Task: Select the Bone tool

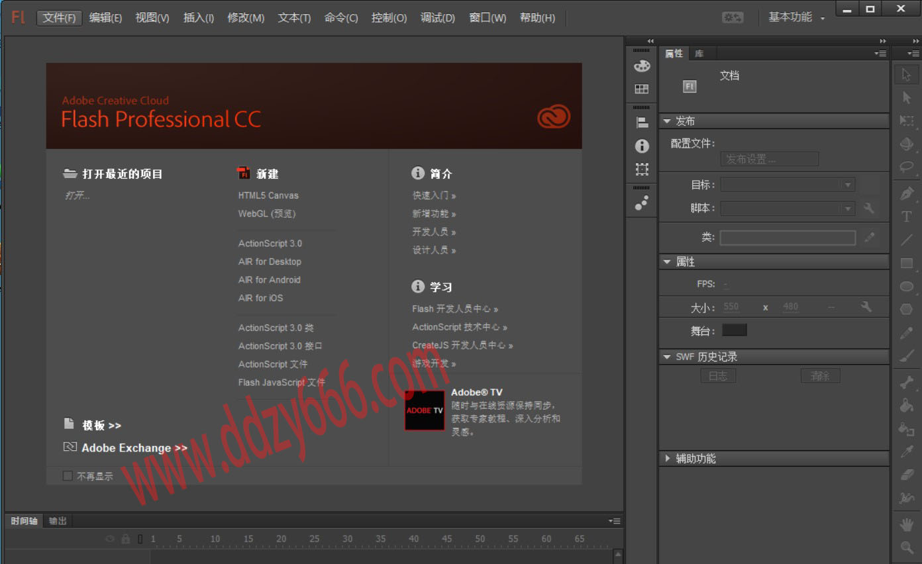Action: pos(906,382)
